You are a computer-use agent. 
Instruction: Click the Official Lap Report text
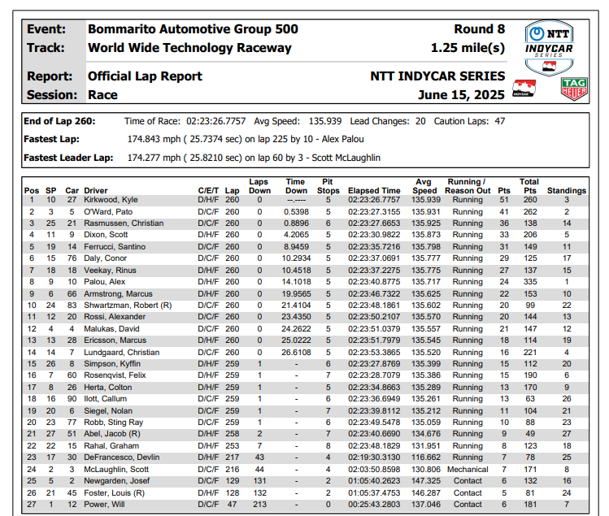tap(145, 76)
